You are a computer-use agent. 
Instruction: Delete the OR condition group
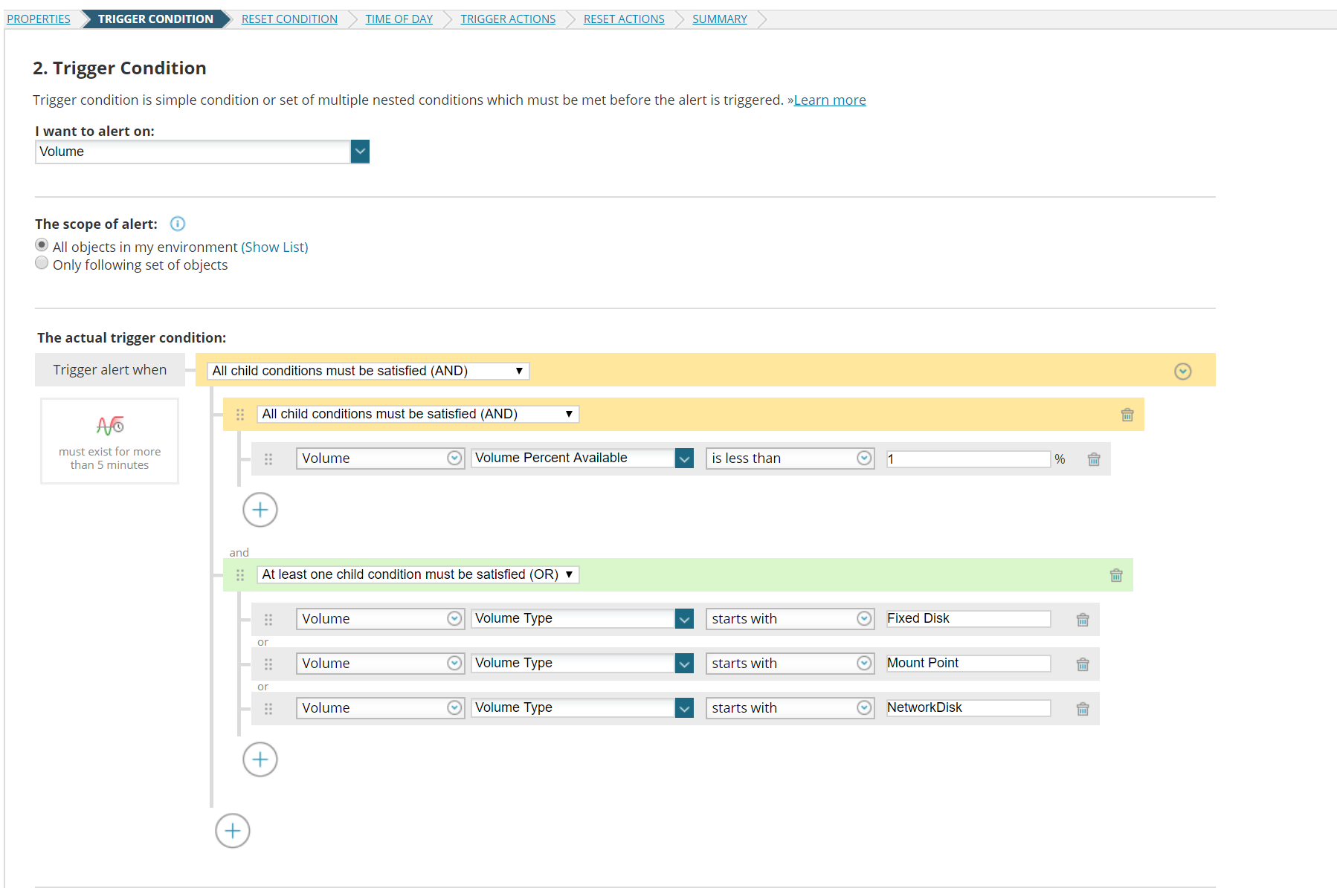1116,575
